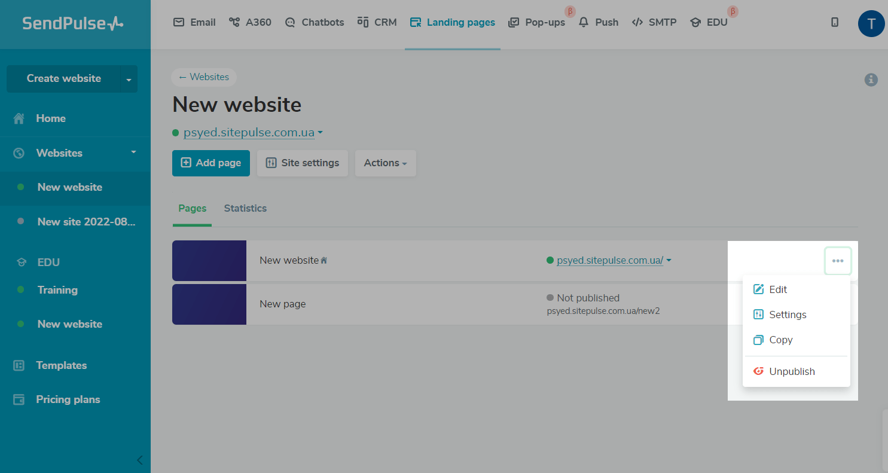Image resolution: width=888 pixels, height=473 pixels.
Task: Go back to Websites list
Action: coord(204,77)
